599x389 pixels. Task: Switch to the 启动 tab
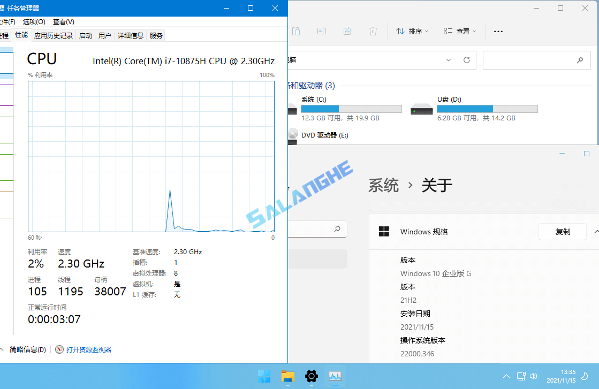86,35
